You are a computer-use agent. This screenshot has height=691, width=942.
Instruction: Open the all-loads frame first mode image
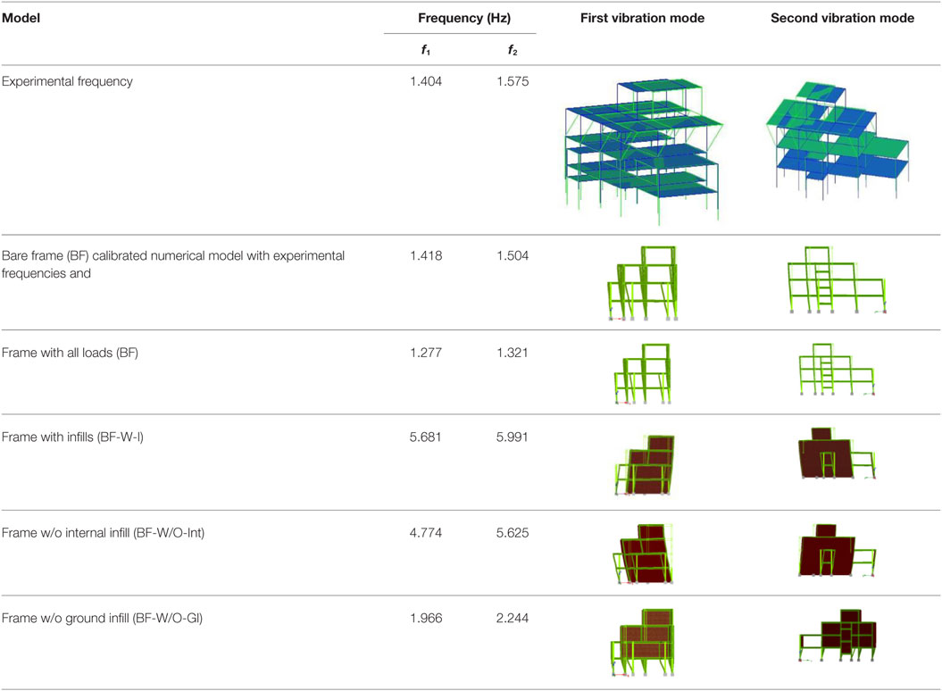coord(643,373)
